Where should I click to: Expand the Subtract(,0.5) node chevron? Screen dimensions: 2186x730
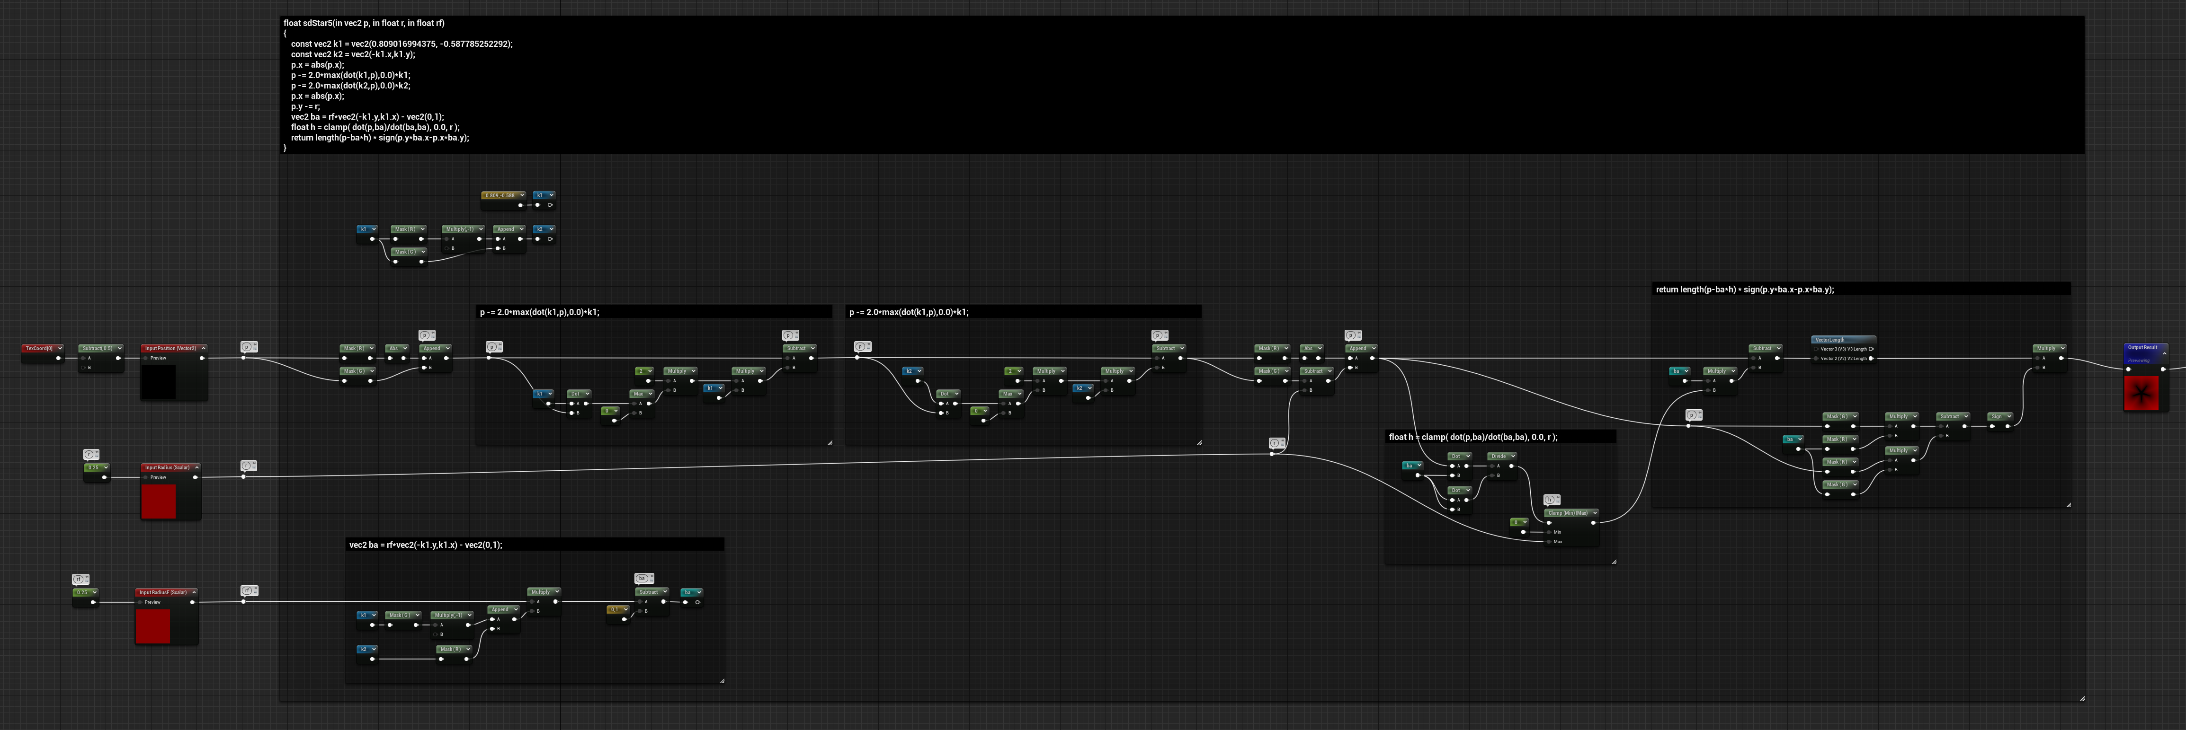point(119,348)
